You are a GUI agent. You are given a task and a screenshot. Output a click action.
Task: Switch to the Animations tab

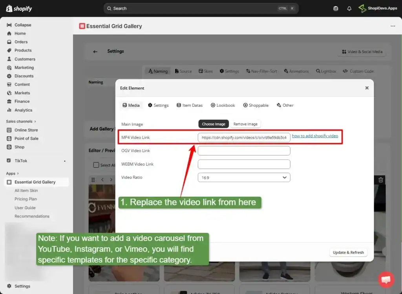pyautogui.click(x=296, y=71)
